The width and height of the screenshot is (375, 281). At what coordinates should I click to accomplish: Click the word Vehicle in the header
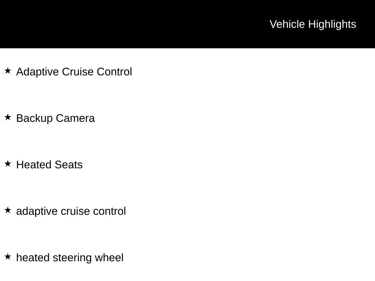pyautogui.click(x=287, y=24)
